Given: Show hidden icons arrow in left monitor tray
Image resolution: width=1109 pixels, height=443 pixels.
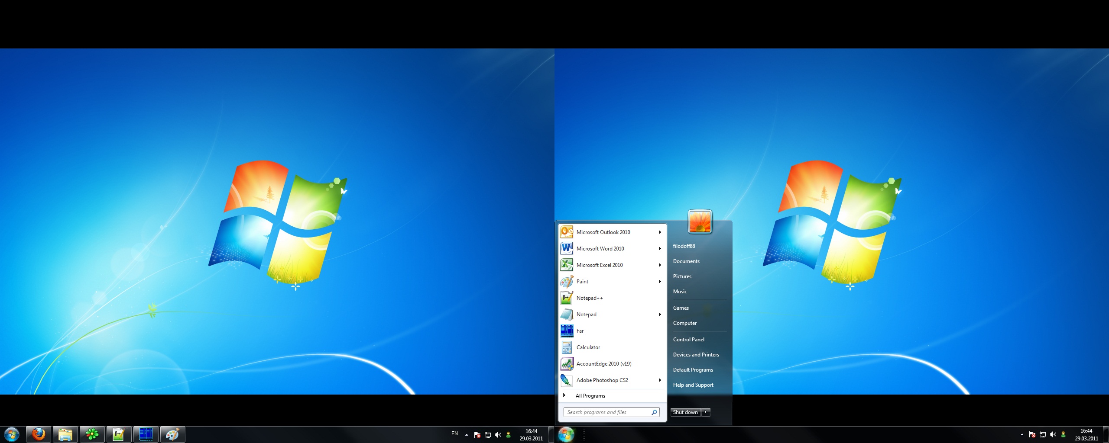Looking at the screenshot, I should click(x=467, y=435).
